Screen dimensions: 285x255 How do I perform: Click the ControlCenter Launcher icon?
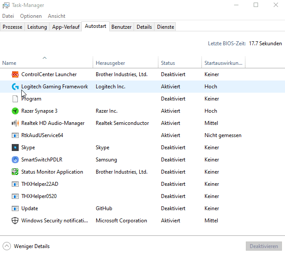(x=15, y=74)
